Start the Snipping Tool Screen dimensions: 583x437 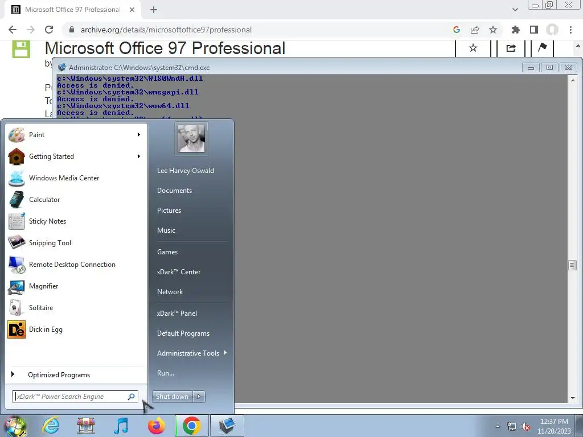76,242
